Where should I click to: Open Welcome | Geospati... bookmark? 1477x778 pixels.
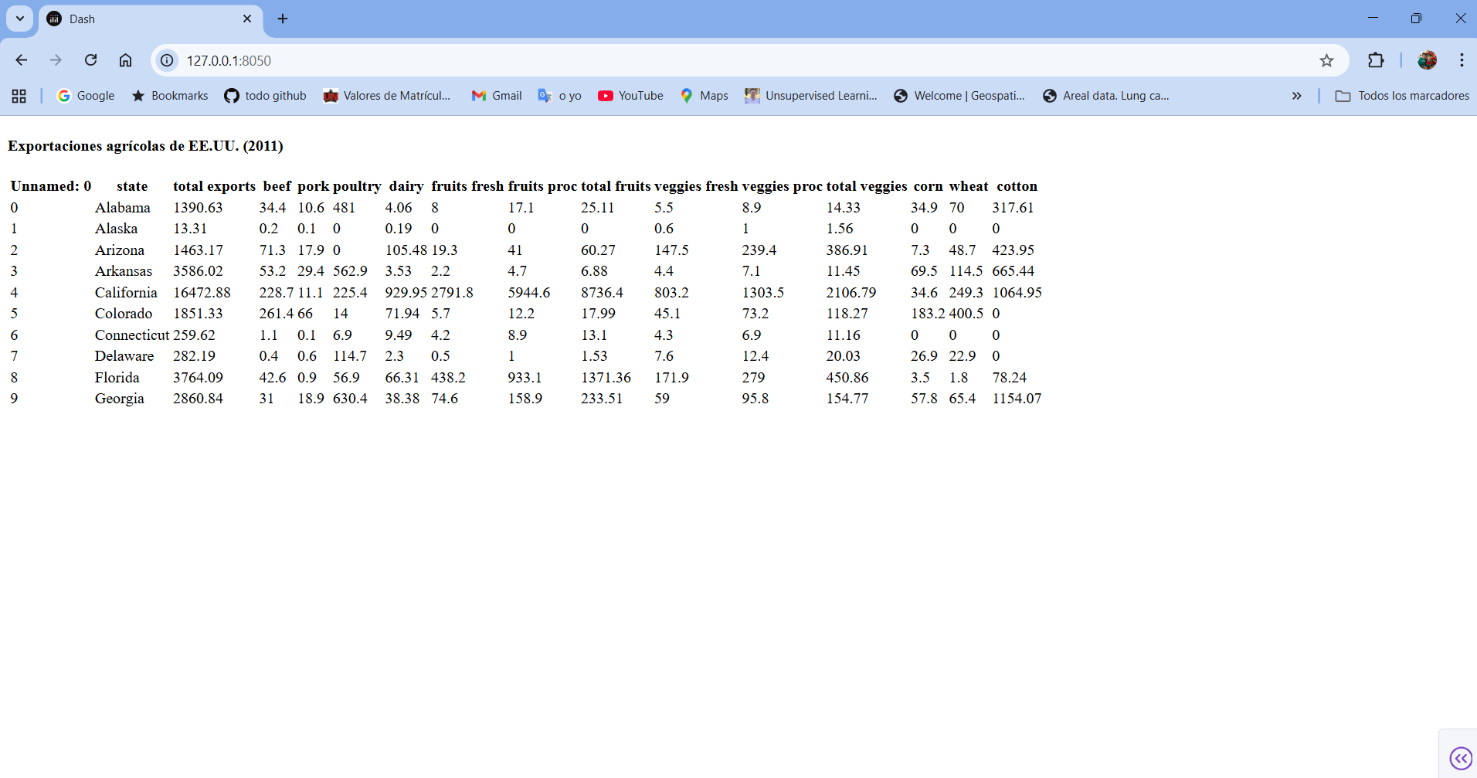point(959,96)
